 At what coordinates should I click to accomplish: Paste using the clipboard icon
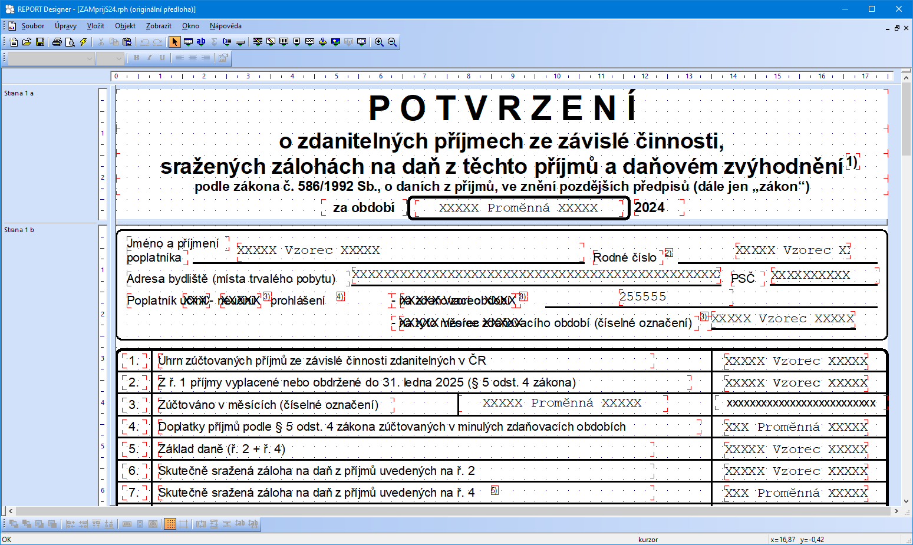(127, 42)
